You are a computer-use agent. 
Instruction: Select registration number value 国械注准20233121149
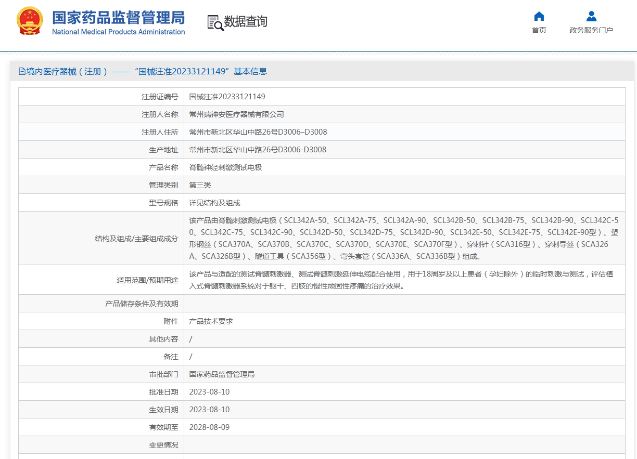[x=227, y=97]
